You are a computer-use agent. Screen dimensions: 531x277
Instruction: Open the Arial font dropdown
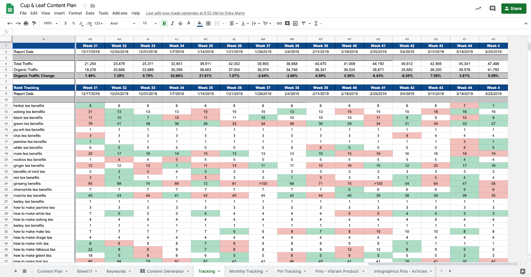123,24
